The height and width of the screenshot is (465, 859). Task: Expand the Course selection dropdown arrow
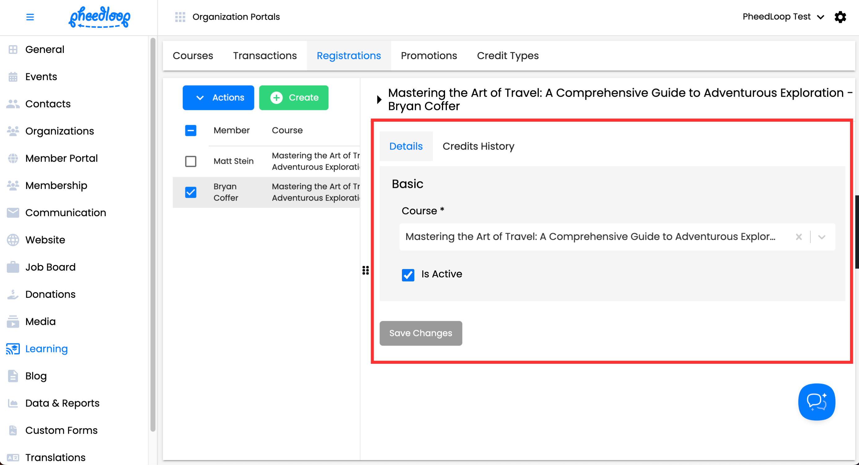[x=822, y=237]
